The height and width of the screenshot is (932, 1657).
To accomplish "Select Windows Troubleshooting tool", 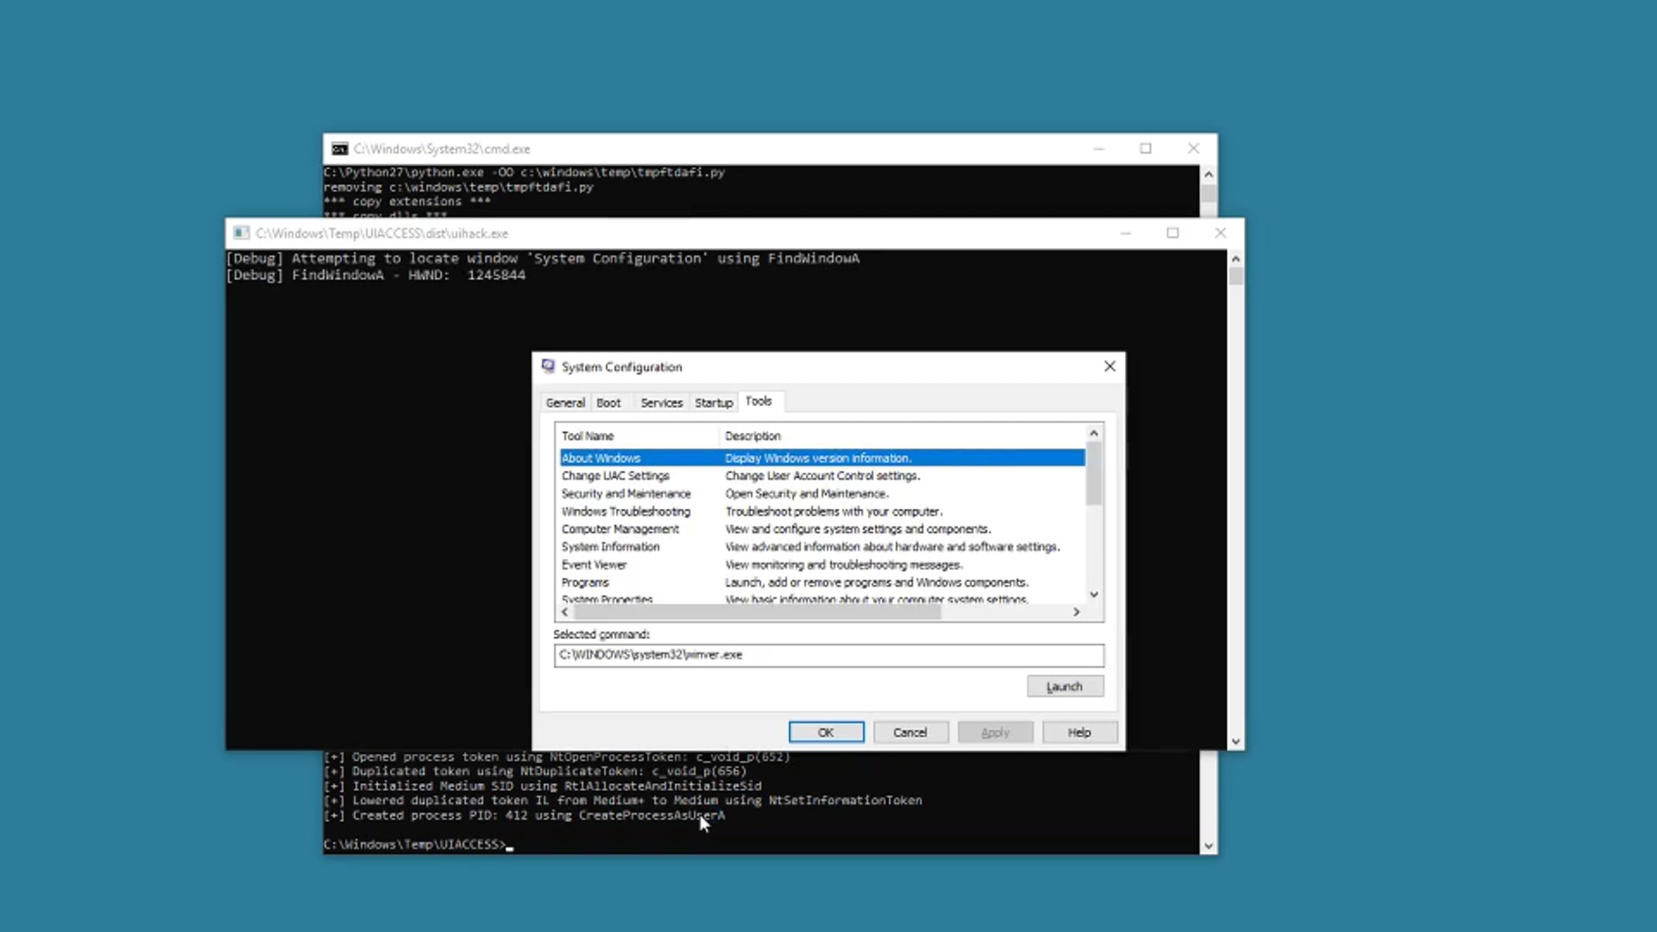I will (x=822, y=512).
